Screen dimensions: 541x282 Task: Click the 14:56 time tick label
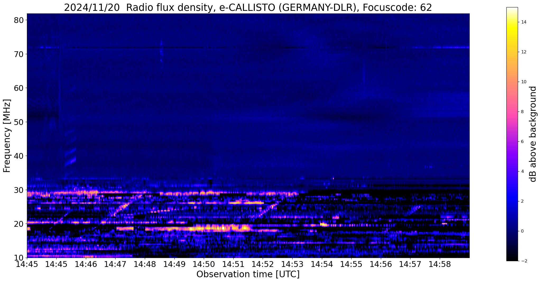[381, 265]
